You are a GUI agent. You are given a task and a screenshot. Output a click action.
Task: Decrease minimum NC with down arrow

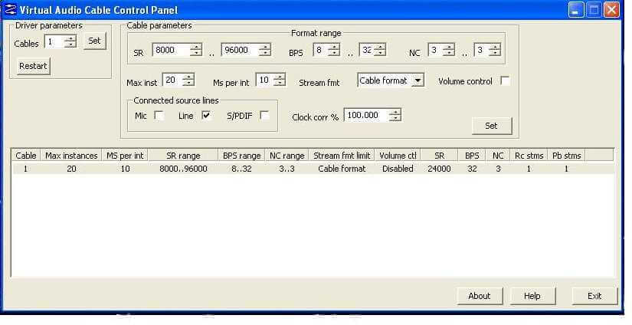click(x=449, y=52)
